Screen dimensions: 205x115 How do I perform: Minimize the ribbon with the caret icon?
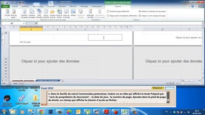[x=189, y=6]
